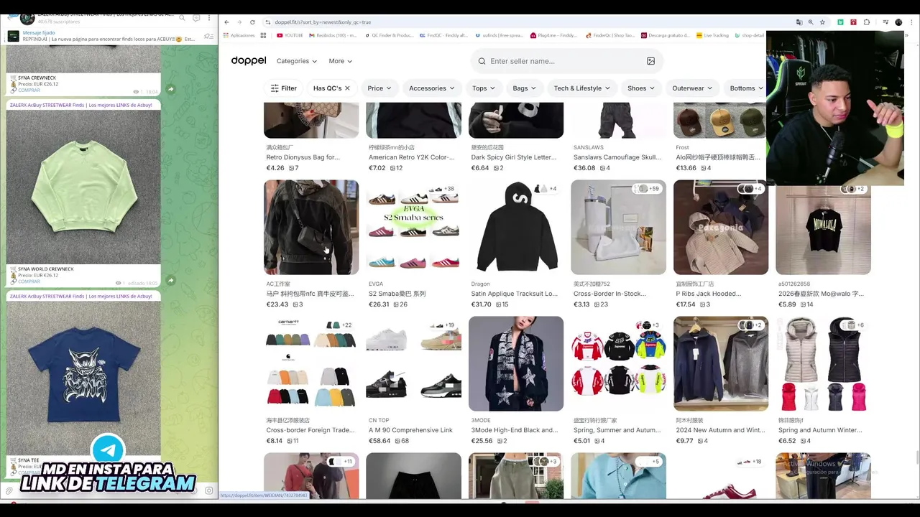Viewport: 920px width, 517px height.
Task: Open the puffer vests thumbnail
Action: point(823,363)
